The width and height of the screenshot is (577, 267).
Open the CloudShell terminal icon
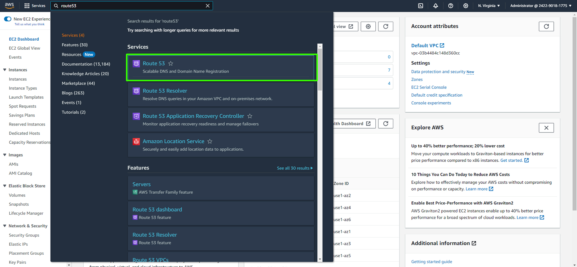(x=421, y=6)
